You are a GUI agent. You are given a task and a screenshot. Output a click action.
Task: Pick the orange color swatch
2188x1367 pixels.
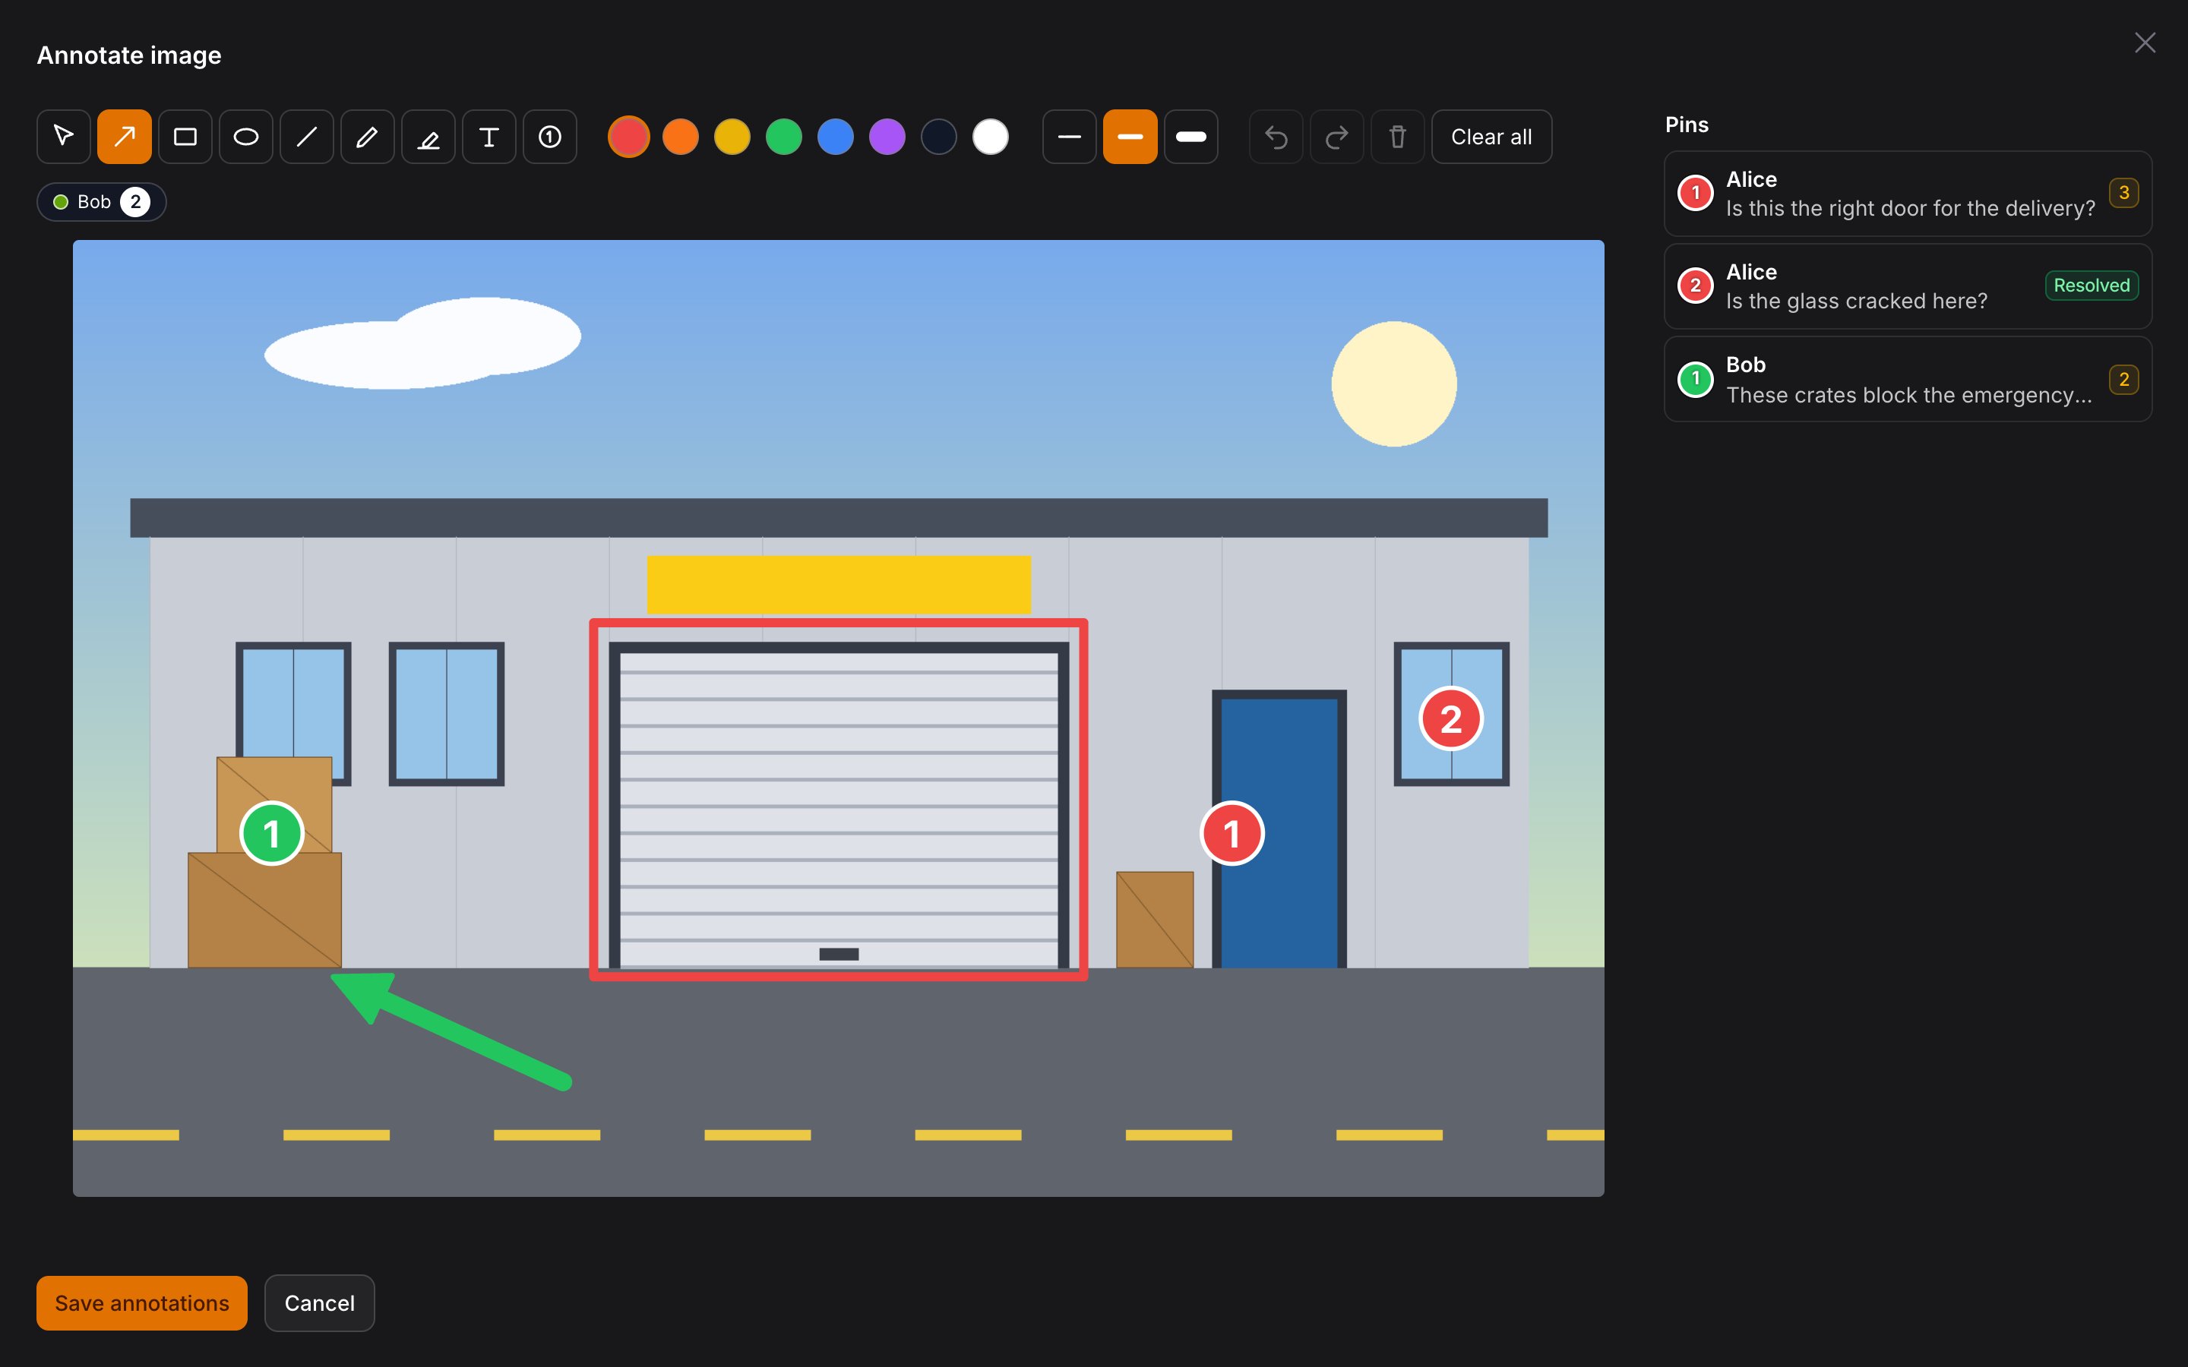[681, 137]
